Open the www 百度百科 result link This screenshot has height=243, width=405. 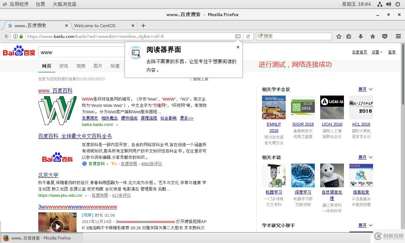pyautogui.click(x=55, y=91)
